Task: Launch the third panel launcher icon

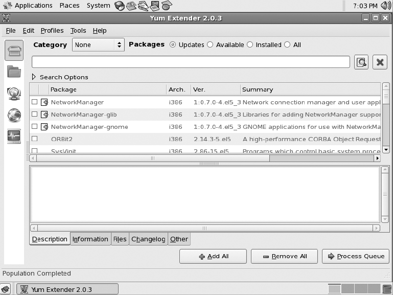Action: click(x=143, y=6)
